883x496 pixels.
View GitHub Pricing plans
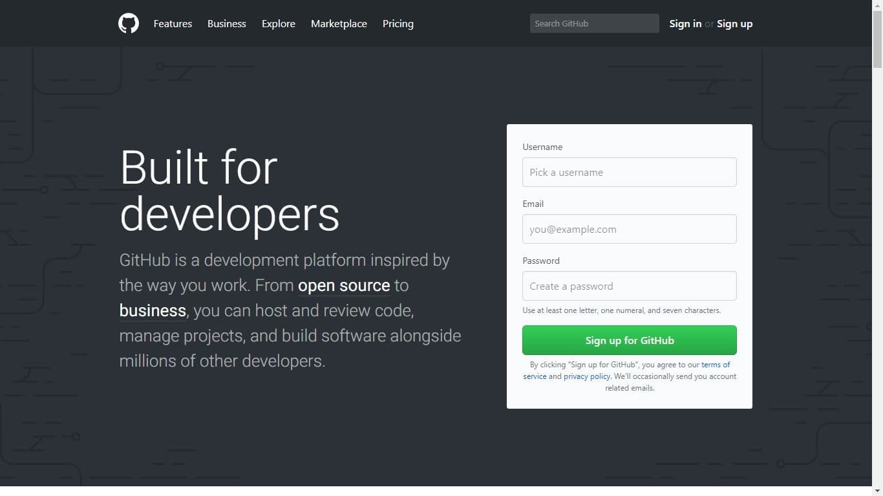[x=398, y=23]
